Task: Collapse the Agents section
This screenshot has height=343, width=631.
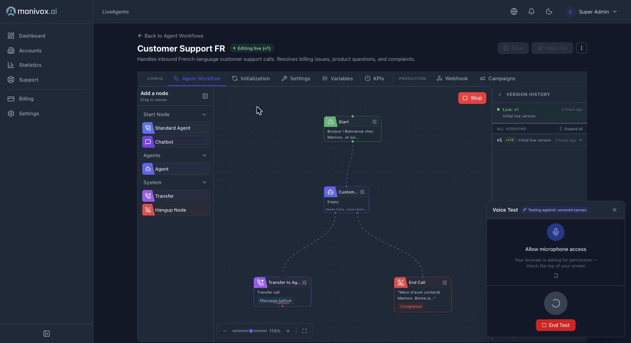Action: click(x=205, y=155)
